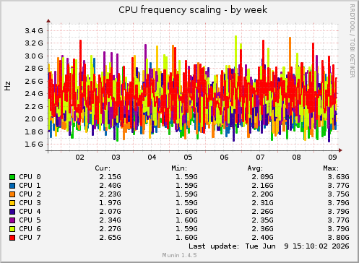This screenshot has width=359, height=263.
Task: Select the 'CPU 6' legend label
Action: tap(30, 229)
